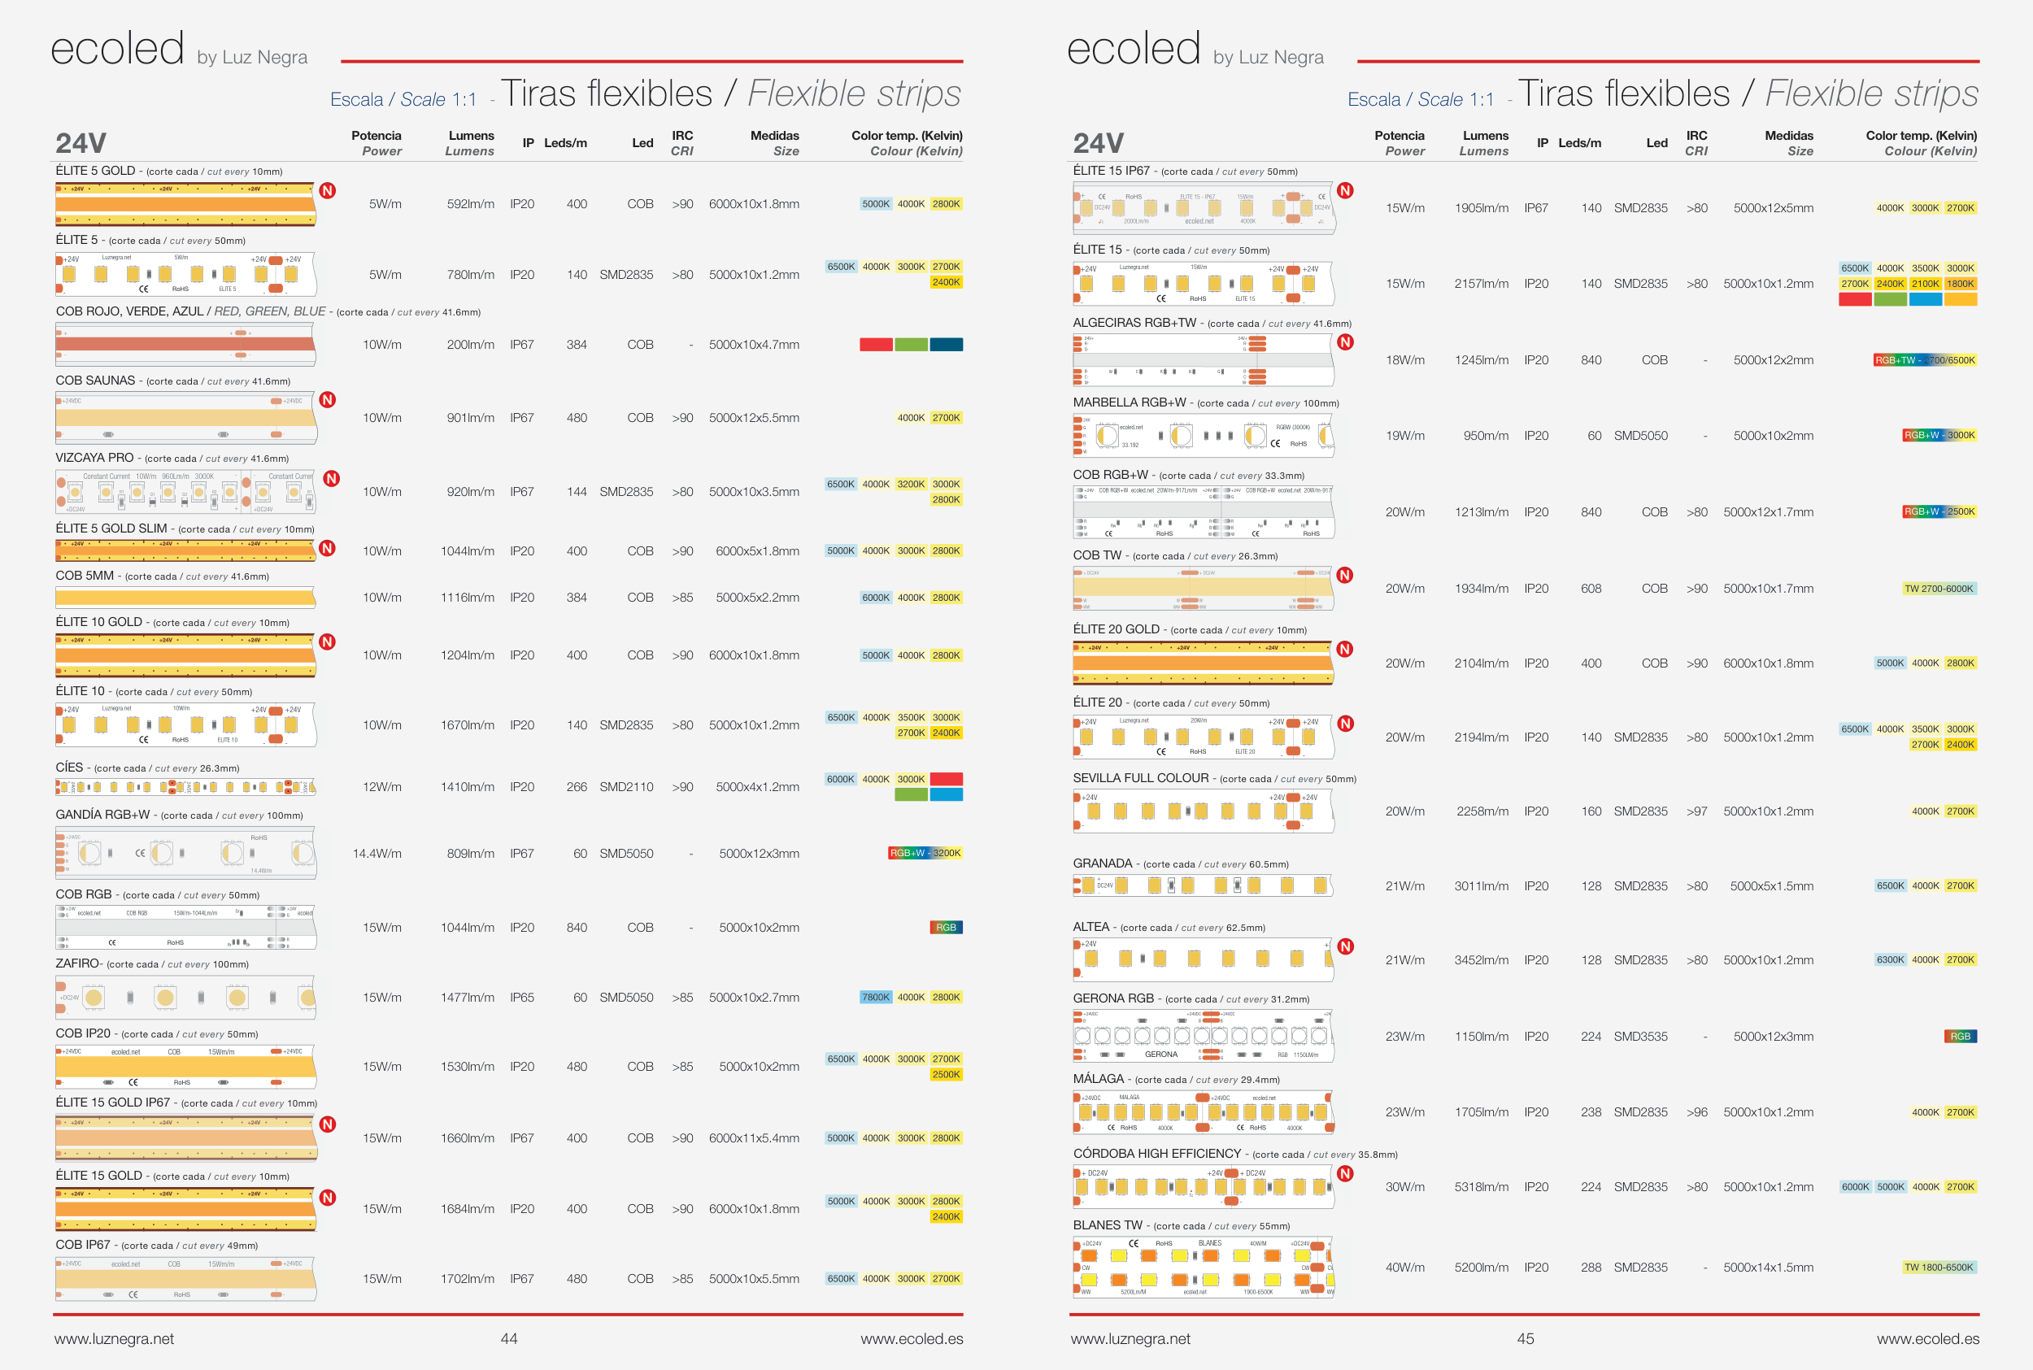The image size is (2033, 1370).
Task: Click the RGB colour tag in the COB RGB row
Action: (945, 927)
